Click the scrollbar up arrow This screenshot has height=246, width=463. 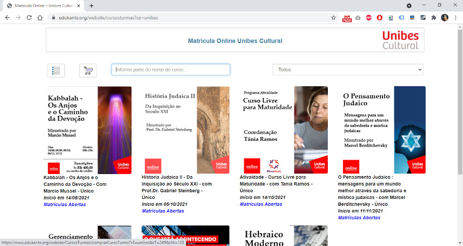(x=460, y=27)
